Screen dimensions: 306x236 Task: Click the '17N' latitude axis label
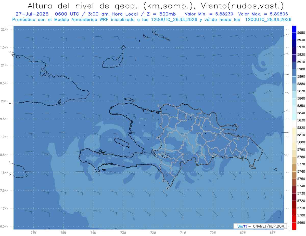click(4, 209)
